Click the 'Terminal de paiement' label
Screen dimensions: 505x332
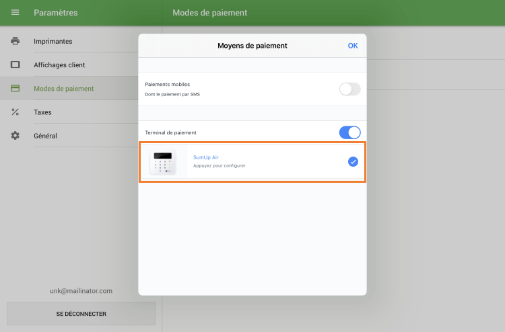click(171, 132)
